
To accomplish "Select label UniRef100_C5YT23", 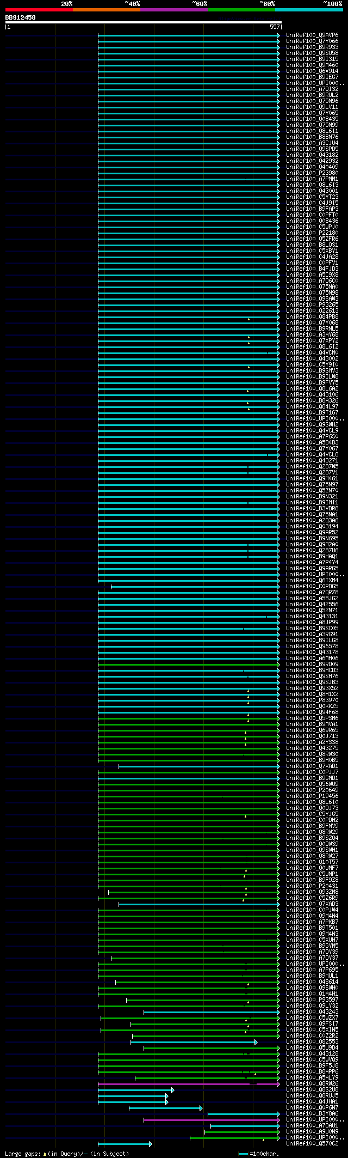I will (x=312, y=197).
